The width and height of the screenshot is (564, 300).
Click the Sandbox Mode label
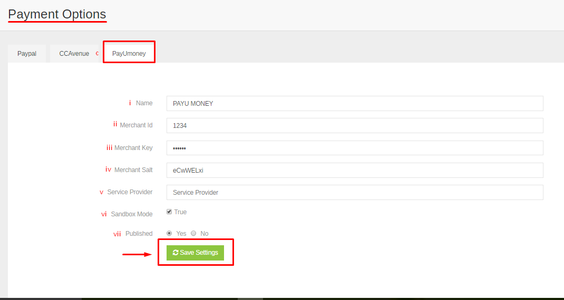pyautogui.click(x=132, y=214)
